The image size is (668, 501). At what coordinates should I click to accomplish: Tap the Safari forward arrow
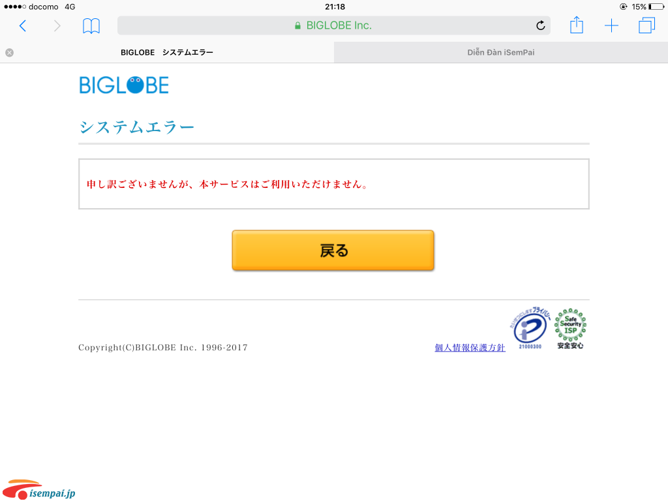coord(57,26)
